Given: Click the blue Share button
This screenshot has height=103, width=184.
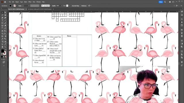Looking at the screenshot, I should click(161, 2).
